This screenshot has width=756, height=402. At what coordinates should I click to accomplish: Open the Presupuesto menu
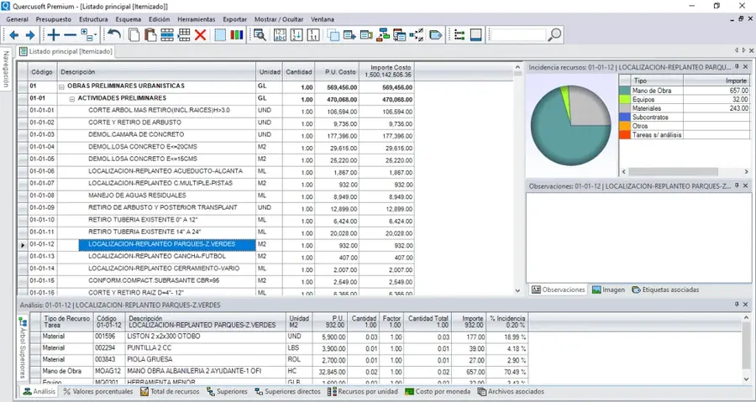(x=54, y=19)
